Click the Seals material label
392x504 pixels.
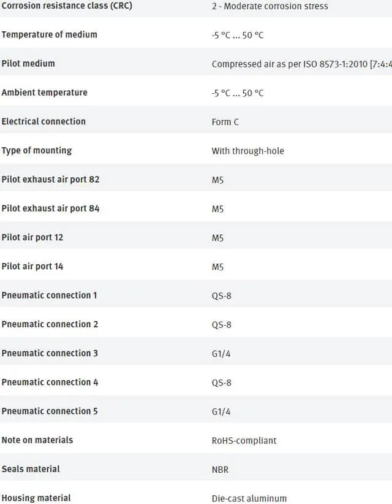[x=31, y=469]
